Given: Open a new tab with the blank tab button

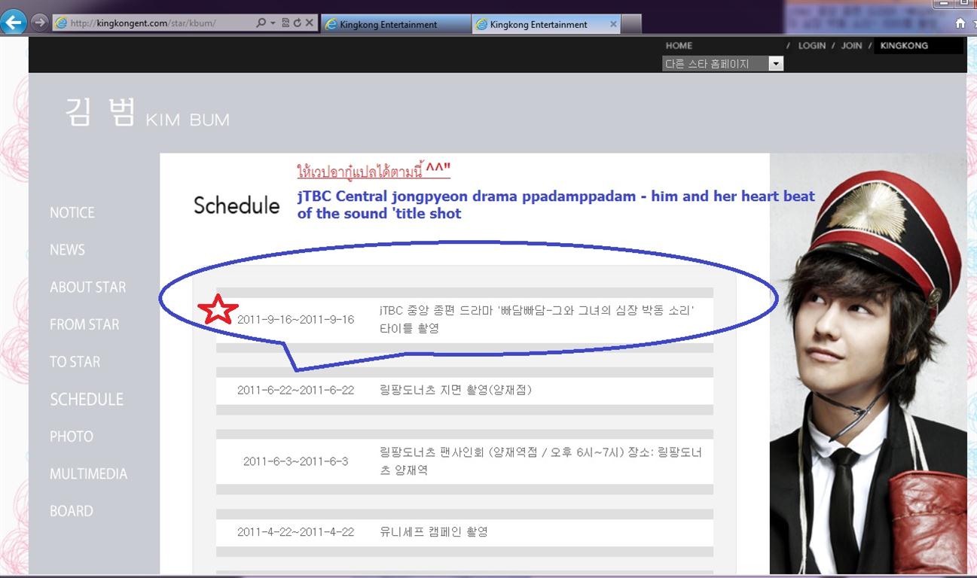Looking at the screenshot, I should [631, 24].
